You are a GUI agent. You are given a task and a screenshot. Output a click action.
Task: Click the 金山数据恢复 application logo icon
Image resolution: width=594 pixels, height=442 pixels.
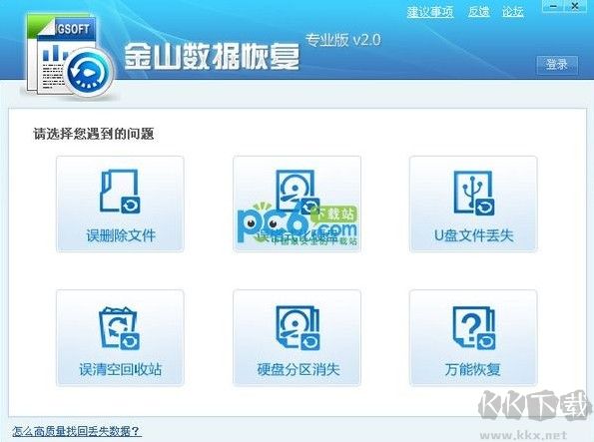70,56
